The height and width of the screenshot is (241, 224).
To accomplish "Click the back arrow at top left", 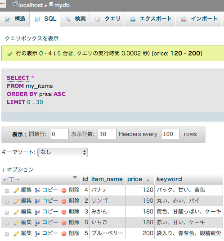I will pyautogui.click(x=2, y=3).
